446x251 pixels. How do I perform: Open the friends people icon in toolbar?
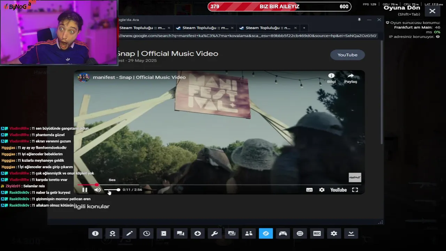pyautogui.click(x=249, y=234)
